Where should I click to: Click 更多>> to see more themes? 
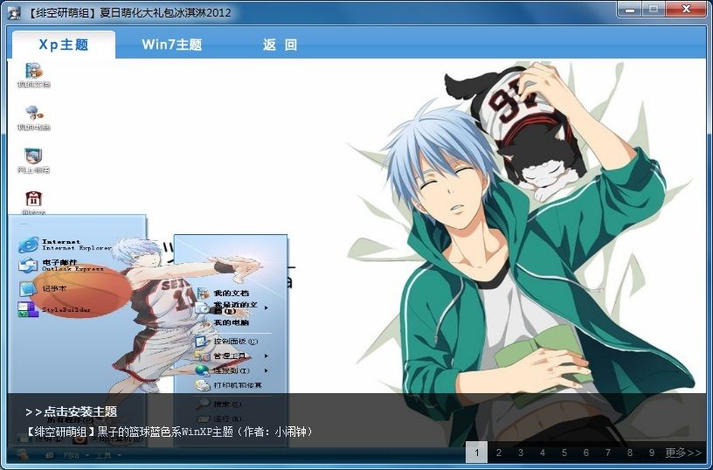tap(683, 453)
